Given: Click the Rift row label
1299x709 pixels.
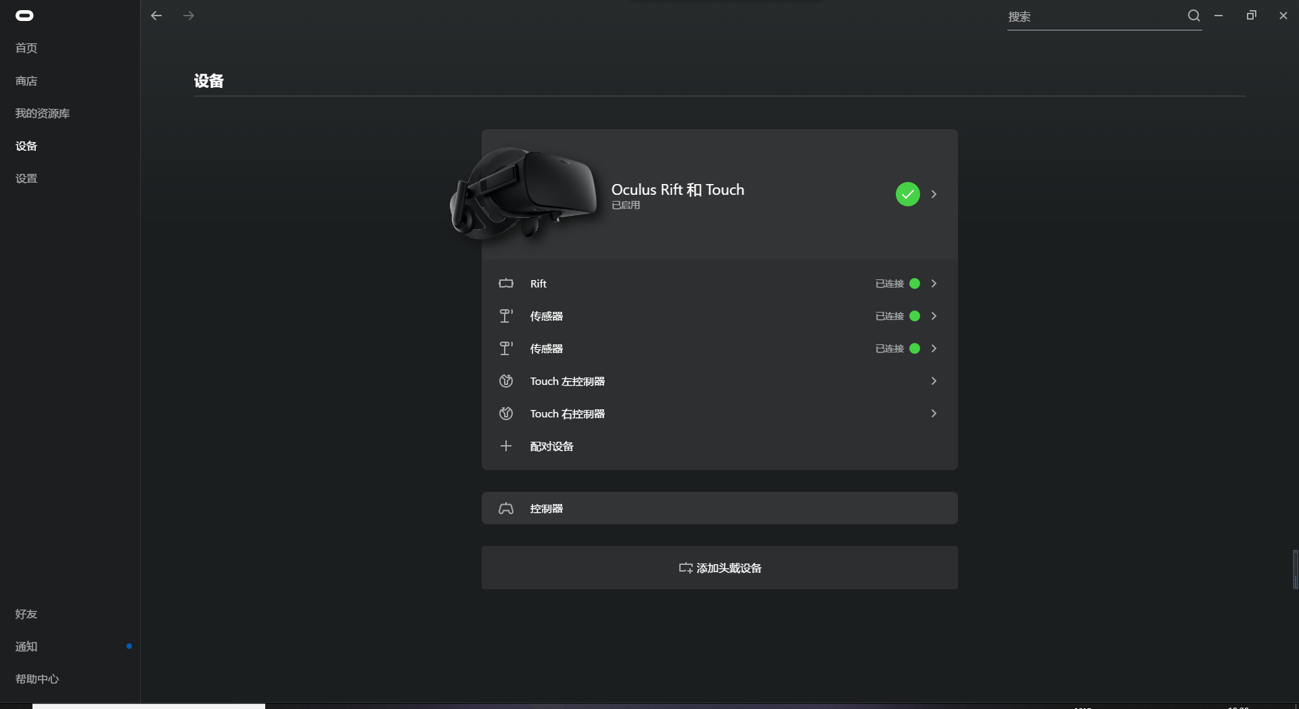Looking at the screenshot, I should coord(539,284).
